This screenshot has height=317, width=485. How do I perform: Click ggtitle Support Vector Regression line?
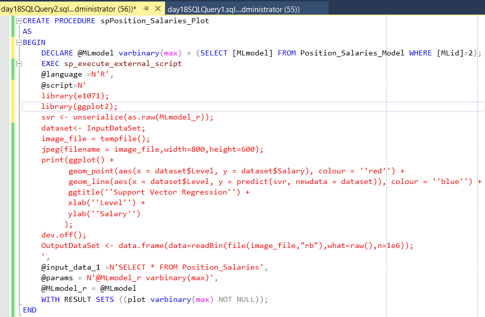[159, 192]
